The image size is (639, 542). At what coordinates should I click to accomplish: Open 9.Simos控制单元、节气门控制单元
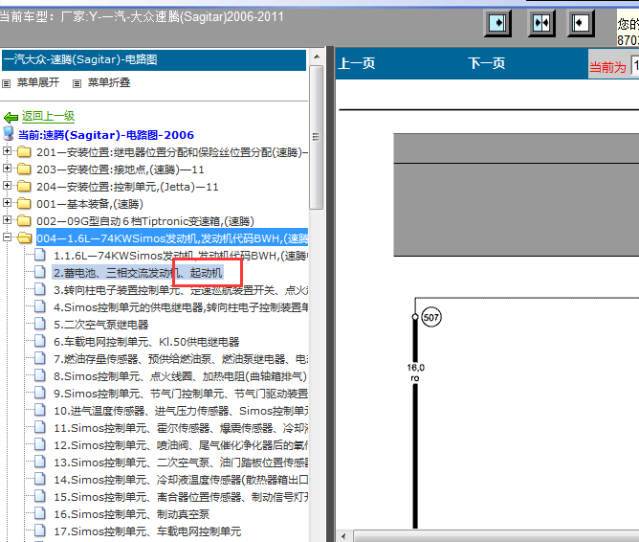[x=181, y=394]
